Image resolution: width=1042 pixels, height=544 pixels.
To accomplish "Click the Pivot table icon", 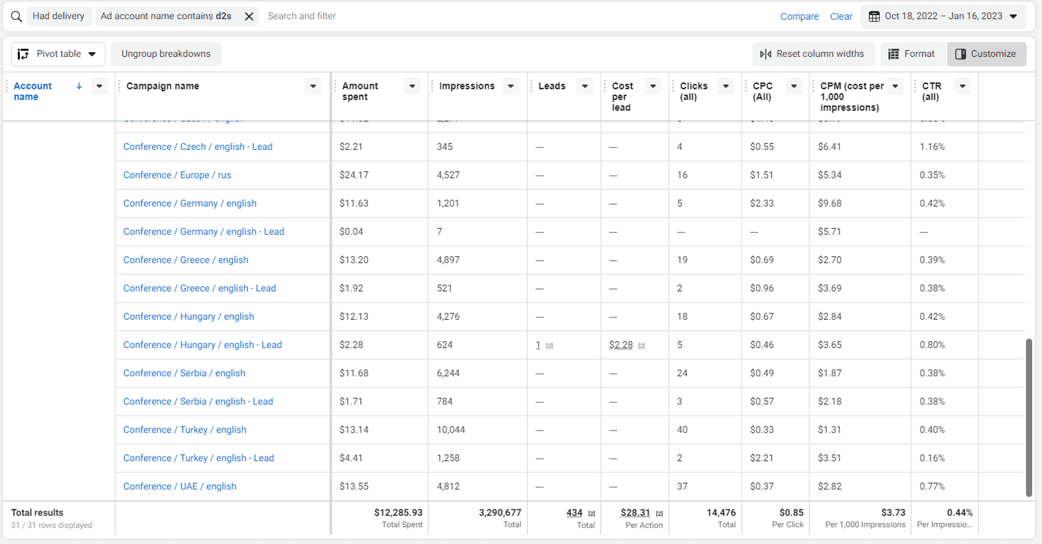I will click(x=22, y=54).
